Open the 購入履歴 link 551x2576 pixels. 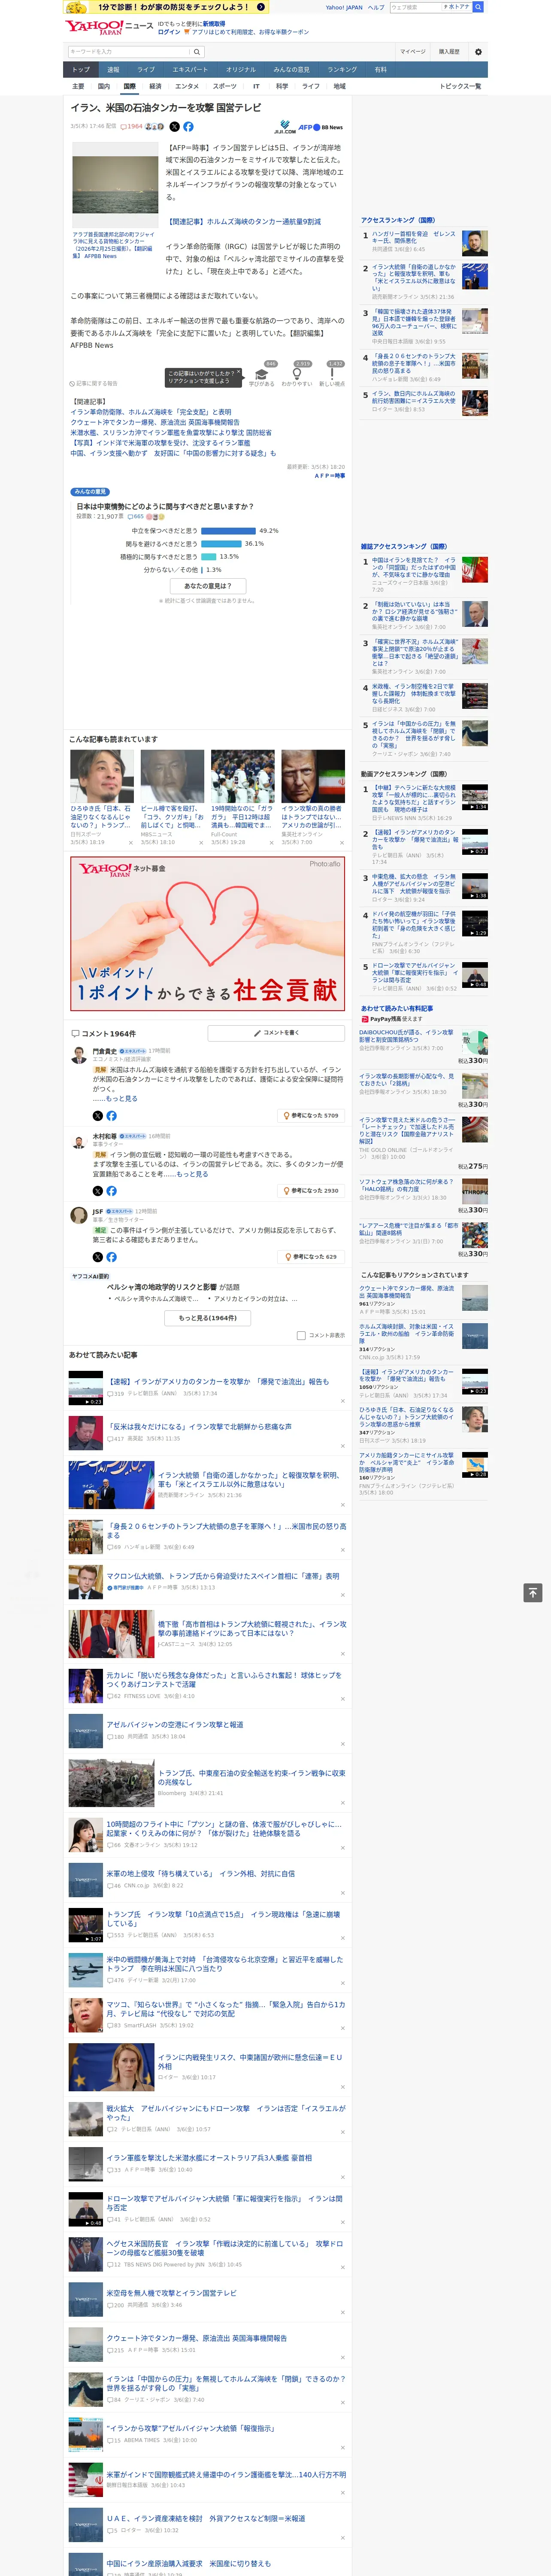pos(449,51)
